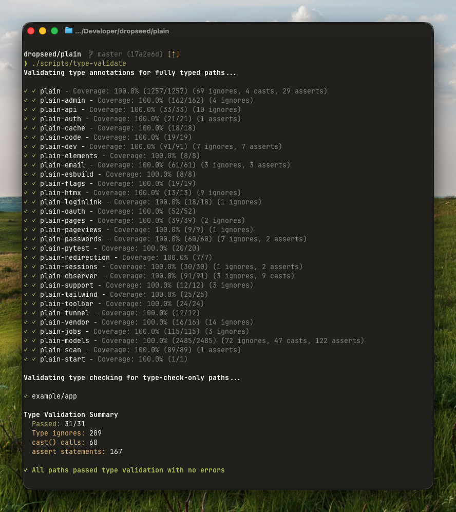This screenshot has height=512, width=456.
Task: Close the terminal window with the red button
Action: pos(31,31)
